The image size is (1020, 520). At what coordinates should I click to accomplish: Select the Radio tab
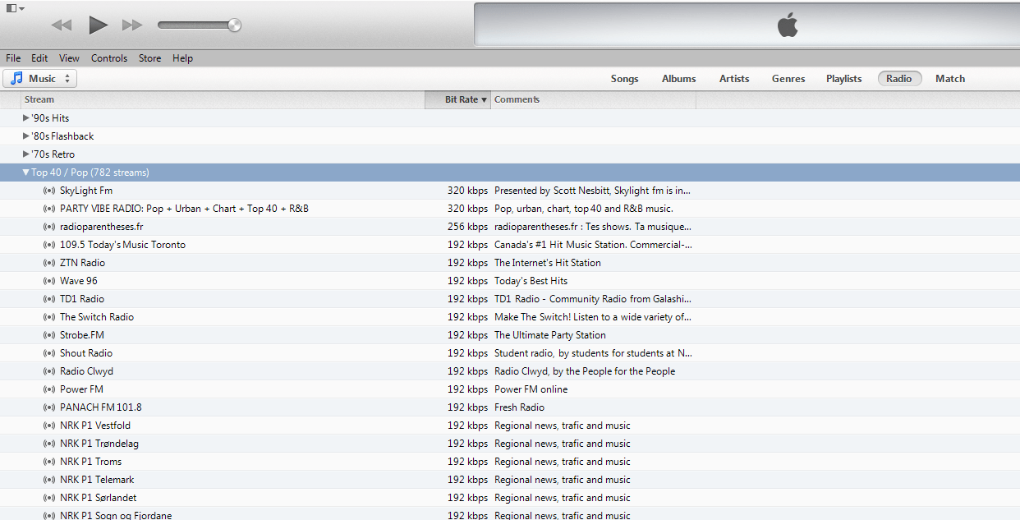pos(899,79)
